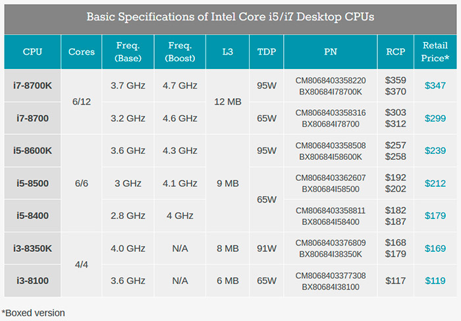Select the $239 retail price

click(x=435, y=151)
